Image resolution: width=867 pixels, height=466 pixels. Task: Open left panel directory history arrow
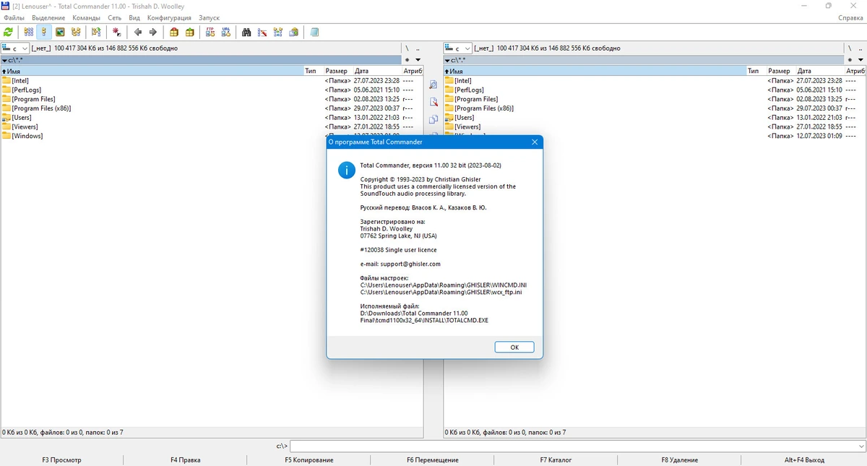[x=418, y=60]
